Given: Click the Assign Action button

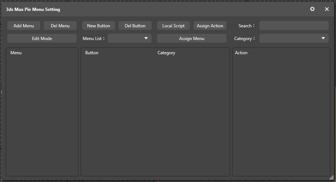Looking at the screenshot, I should tap(210, 25).
